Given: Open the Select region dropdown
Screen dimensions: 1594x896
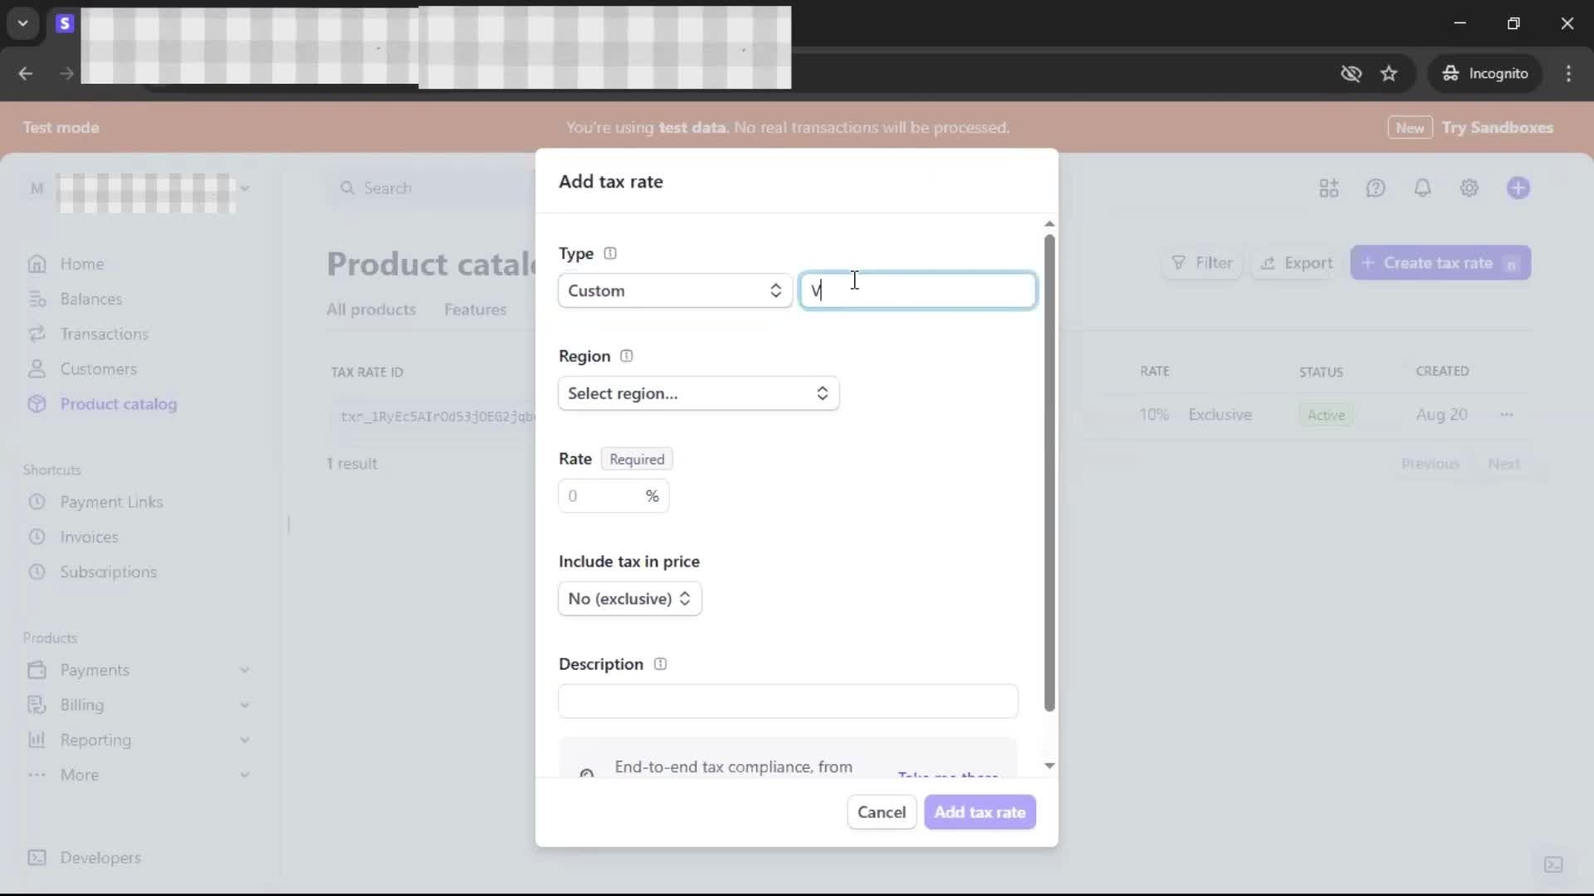Looking at the screenshot, I should (697, 394).
